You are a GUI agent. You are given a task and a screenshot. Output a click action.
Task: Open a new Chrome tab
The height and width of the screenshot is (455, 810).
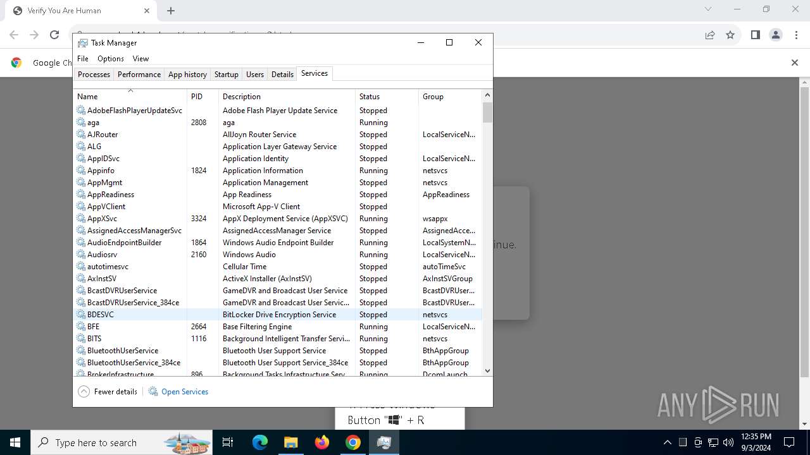[x=171, y=10]
